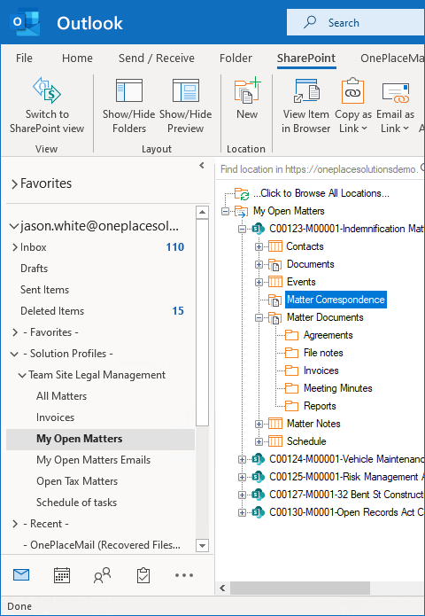Open the Sent Items folder
This screenshot has width=425, height=616.
coord(45,290)
